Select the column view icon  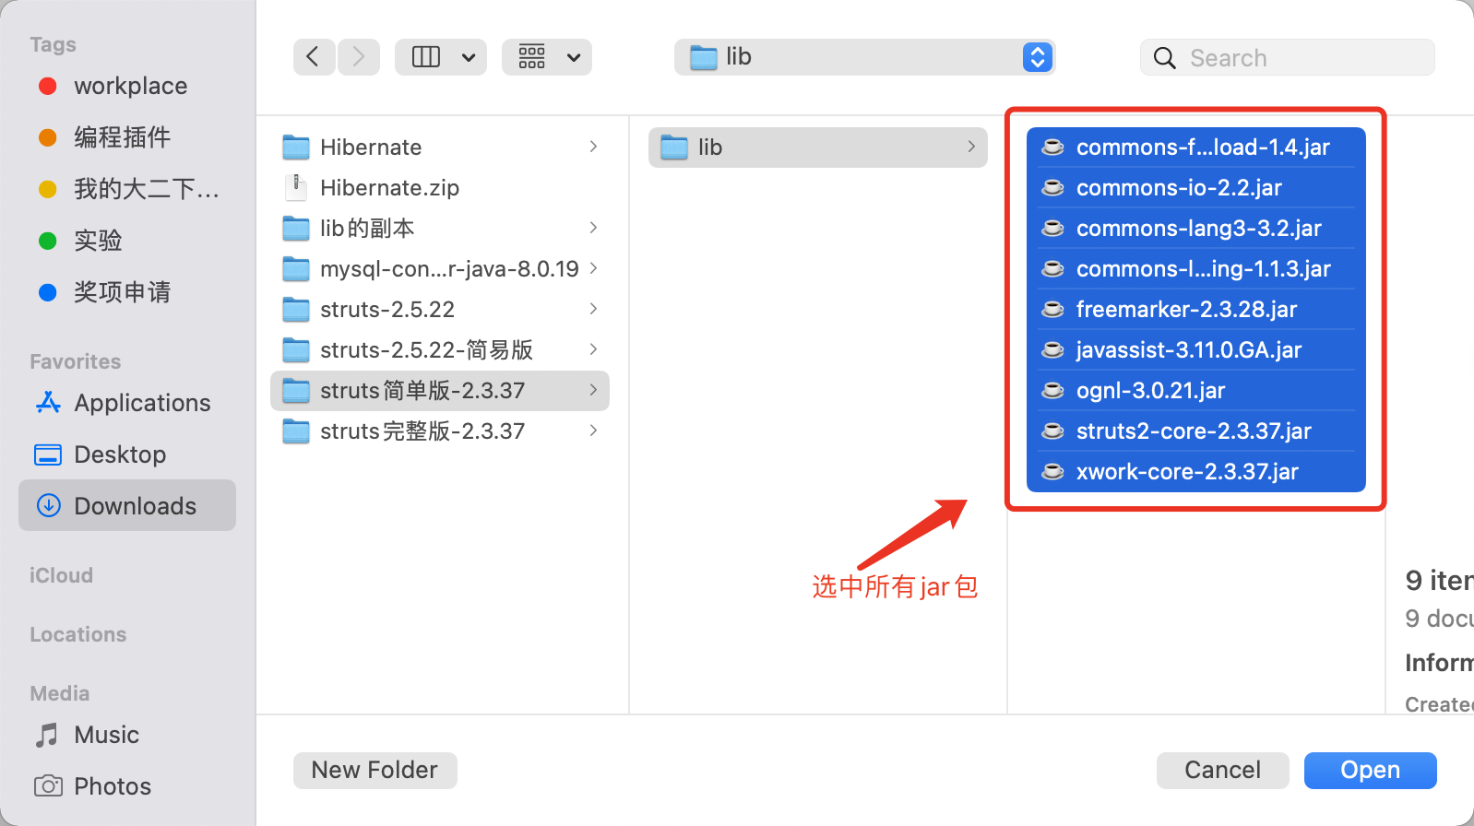(425, 57)
